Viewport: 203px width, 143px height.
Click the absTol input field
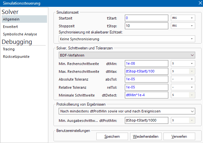[x=147, y=79]
